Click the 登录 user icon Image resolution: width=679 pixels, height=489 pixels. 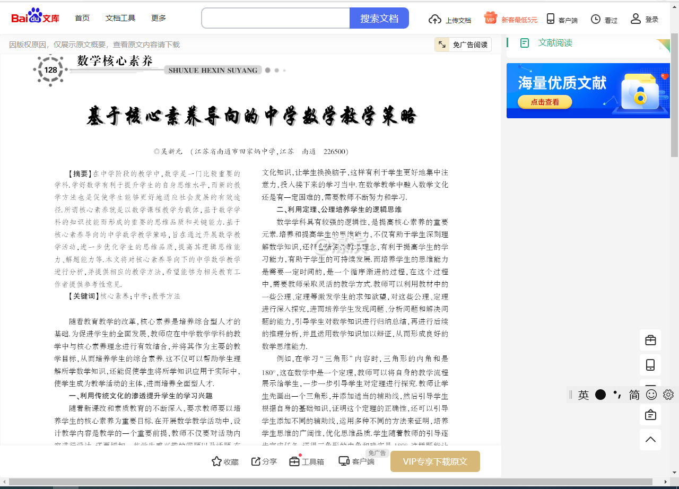click(635, 19)
